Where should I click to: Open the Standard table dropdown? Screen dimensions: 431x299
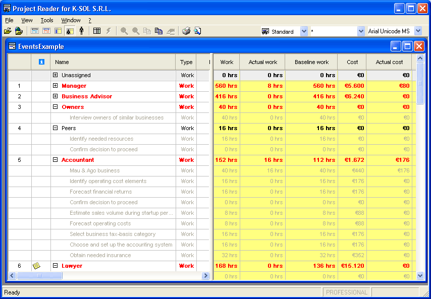(304, 31)
